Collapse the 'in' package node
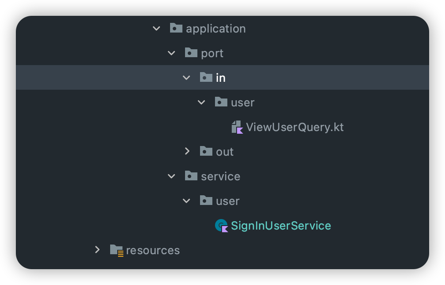The height and width of the screenshot is (285, 445). [186, 78]
